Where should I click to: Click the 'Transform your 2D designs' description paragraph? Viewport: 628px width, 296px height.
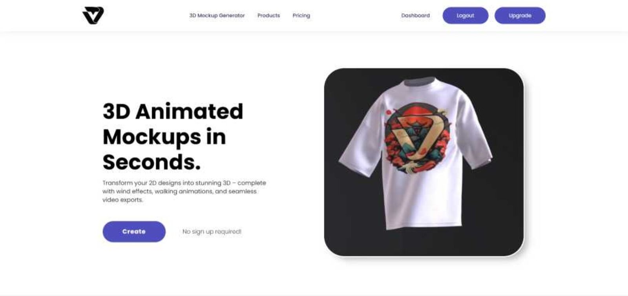tap(184, 191)
